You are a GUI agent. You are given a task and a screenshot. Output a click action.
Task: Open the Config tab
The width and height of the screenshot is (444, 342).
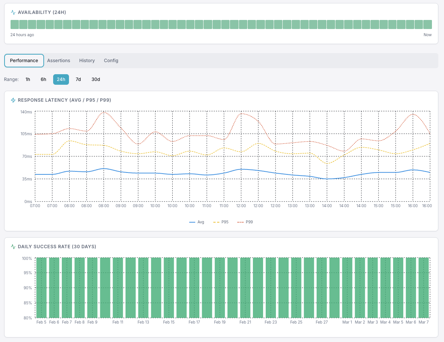(111, 60)
